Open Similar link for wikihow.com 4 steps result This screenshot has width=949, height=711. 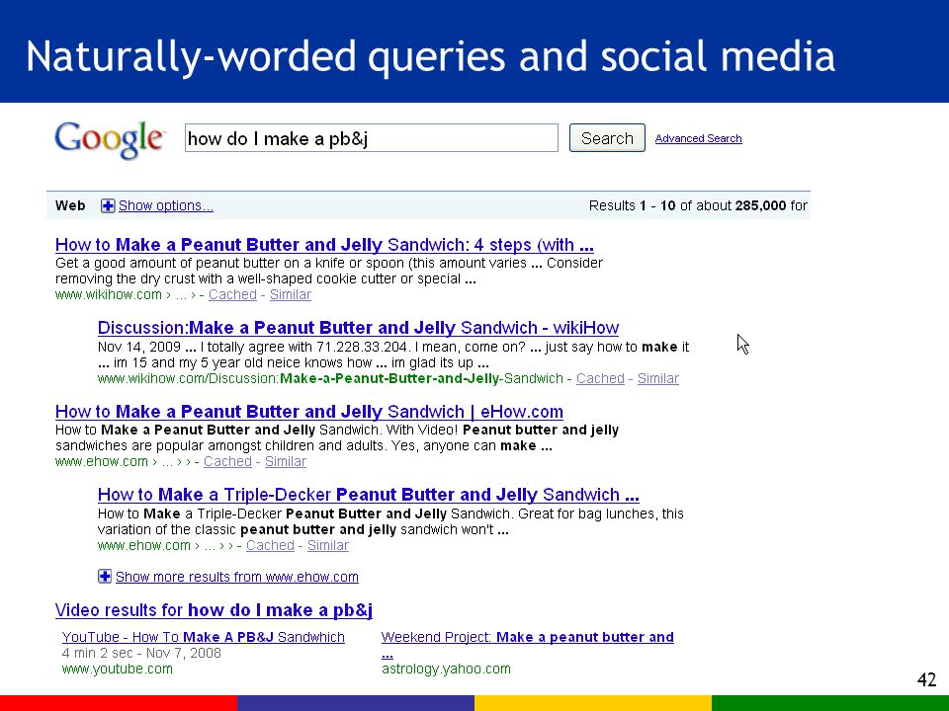pos(291,294)
